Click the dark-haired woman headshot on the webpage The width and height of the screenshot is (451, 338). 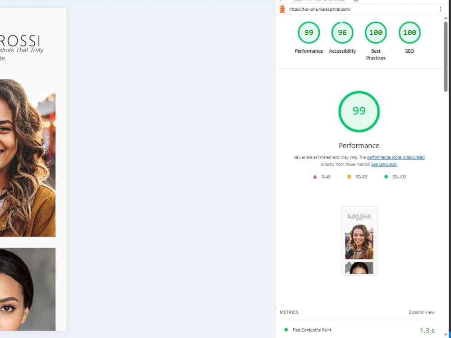pos(28,289)
